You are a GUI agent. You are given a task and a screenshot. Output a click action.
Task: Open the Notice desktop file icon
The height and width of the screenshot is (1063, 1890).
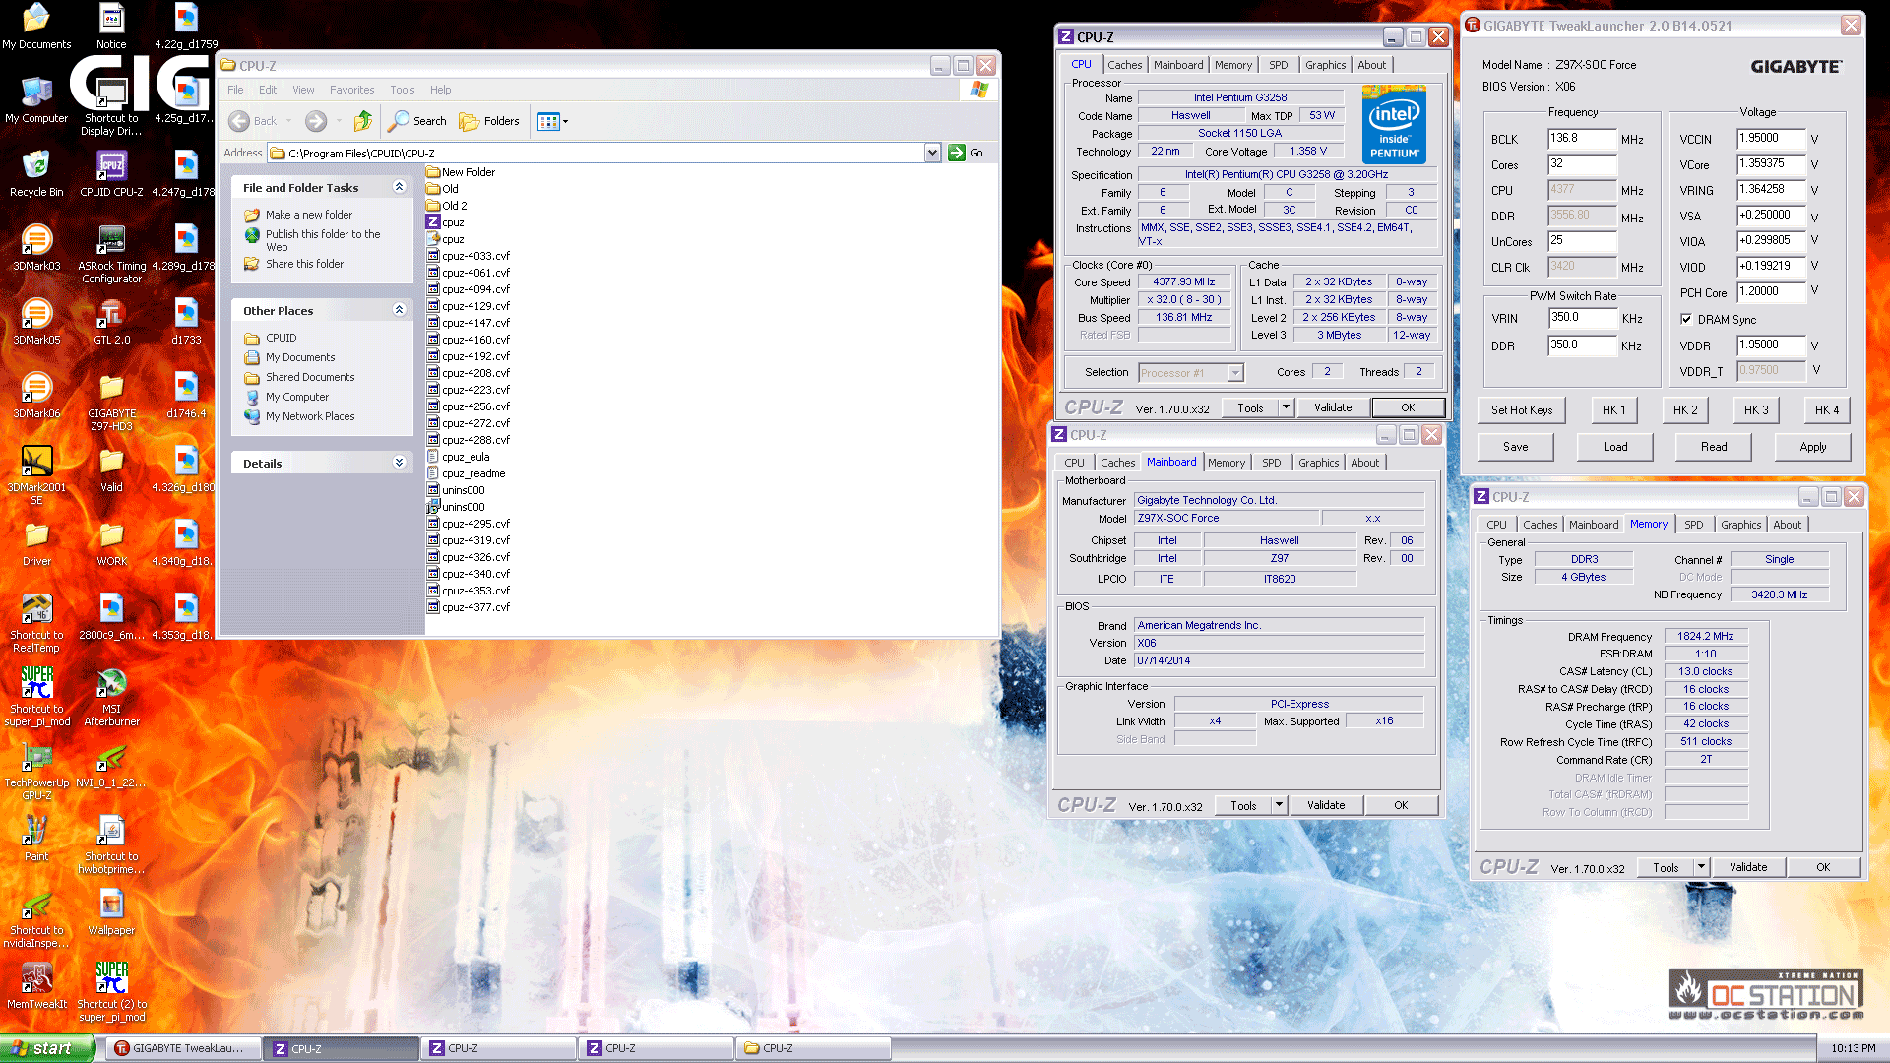tap(111, 27)
